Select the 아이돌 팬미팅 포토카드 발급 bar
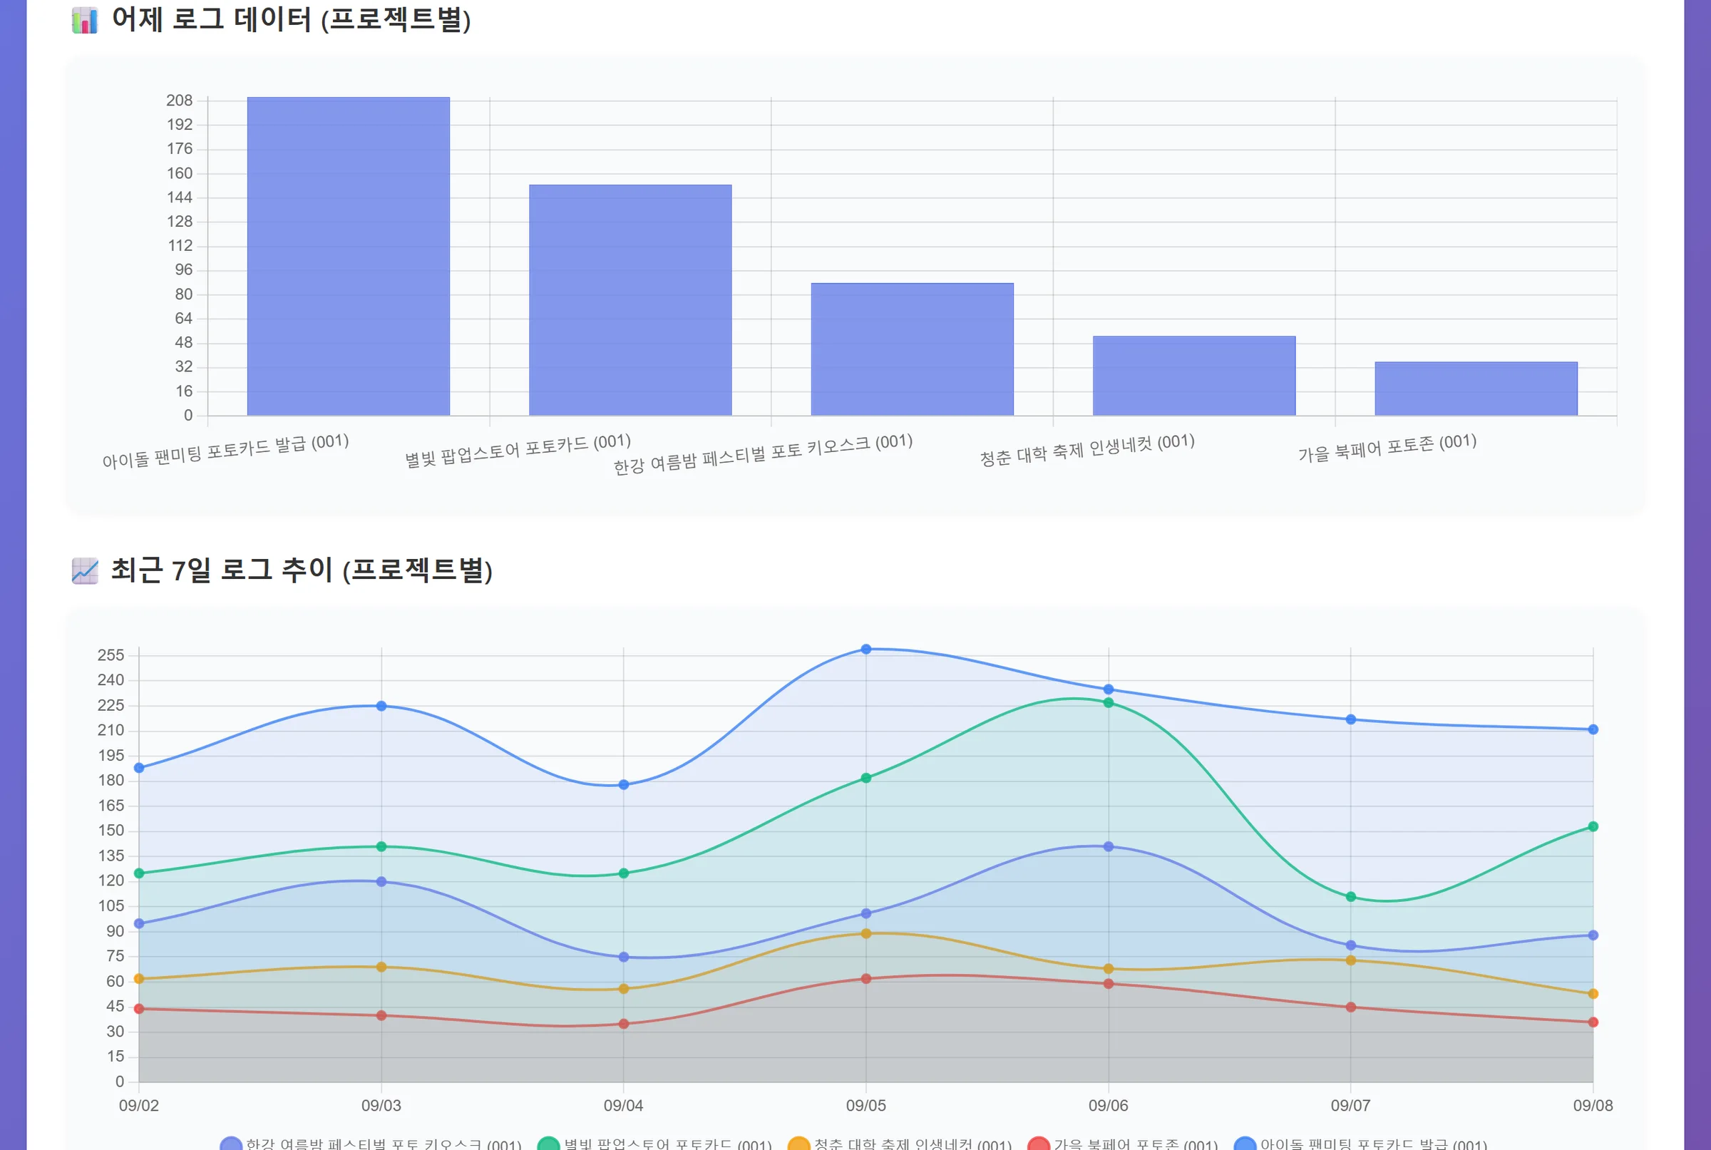1711x1150 pixels. coord(349,256)
